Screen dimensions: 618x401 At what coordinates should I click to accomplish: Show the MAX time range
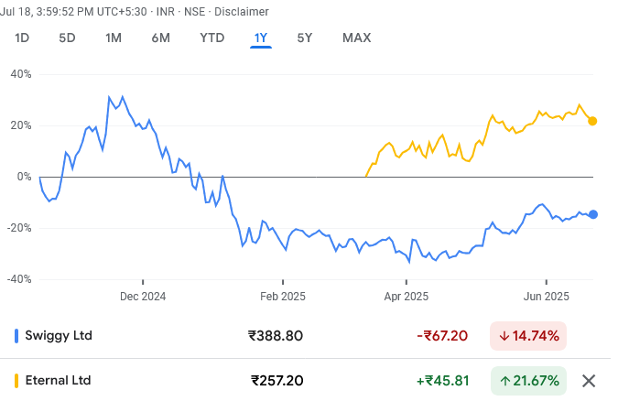pyautogui.click(x=356, y=38)
